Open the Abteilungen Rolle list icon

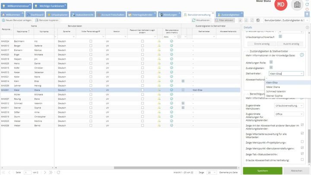tap(271, 62)
